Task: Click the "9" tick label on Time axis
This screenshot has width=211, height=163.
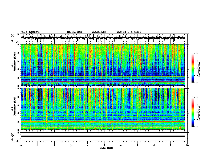Action: (171, 145)
